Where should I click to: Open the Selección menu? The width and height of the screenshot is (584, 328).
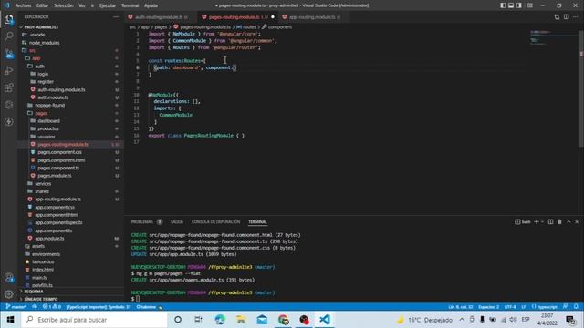[63, 5]
